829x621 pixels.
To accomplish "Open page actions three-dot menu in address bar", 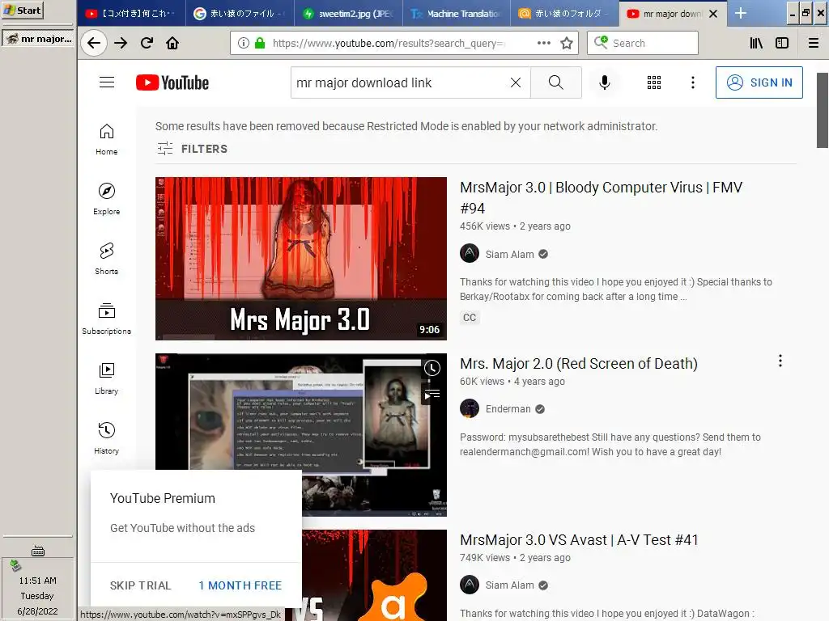I will click(544, 44).
